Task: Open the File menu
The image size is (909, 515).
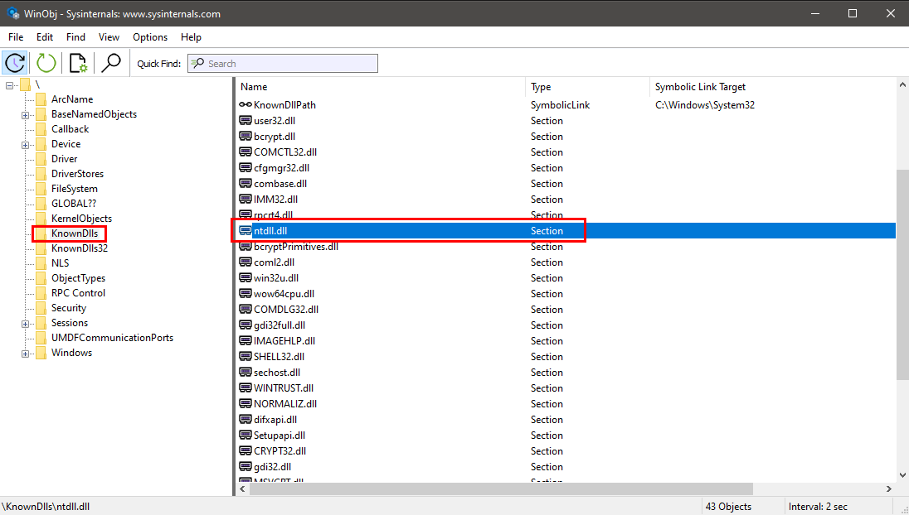Action: click(x=16, y=37)
